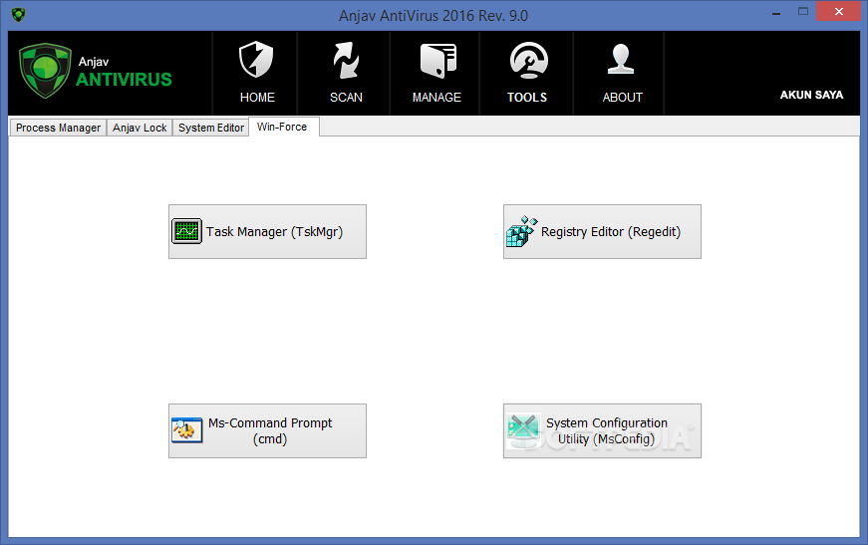Maximize the Anjav AntiVirus window

click(x=802, y=12)
